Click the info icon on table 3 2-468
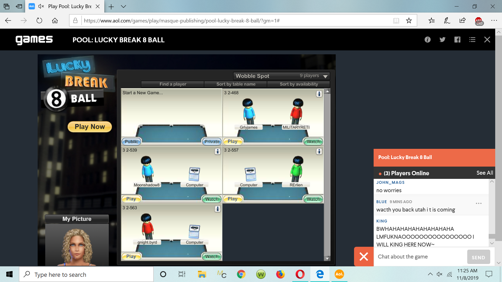502x282 pixels. [x=319, y=94]
